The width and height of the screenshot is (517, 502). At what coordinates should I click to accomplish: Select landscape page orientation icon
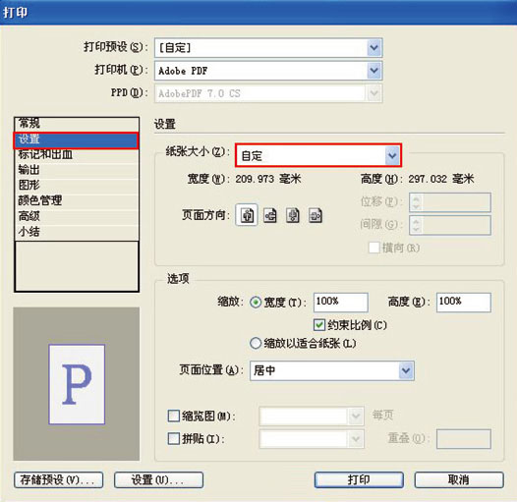269,215
